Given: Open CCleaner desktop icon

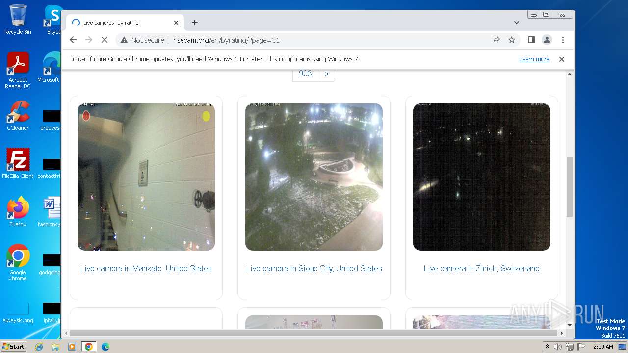Looking at the screenshot, I should (18, 116).
